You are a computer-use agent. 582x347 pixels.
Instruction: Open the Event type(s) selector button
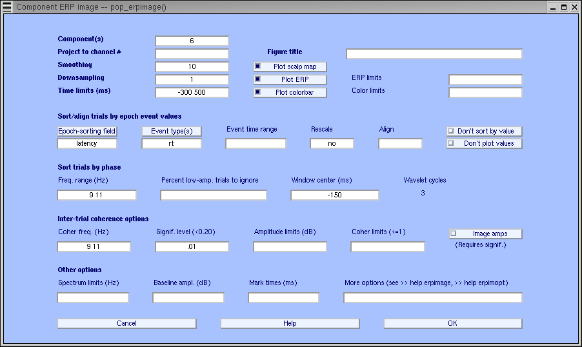point(172,131)
